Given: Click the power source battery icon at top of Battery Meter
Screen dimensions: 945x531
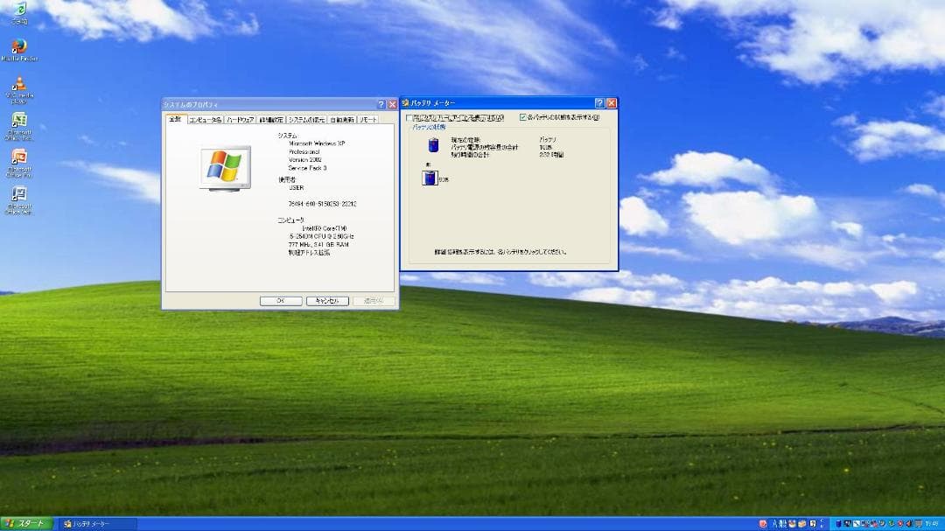Looking at the screenshot, I should coord(433,144).
